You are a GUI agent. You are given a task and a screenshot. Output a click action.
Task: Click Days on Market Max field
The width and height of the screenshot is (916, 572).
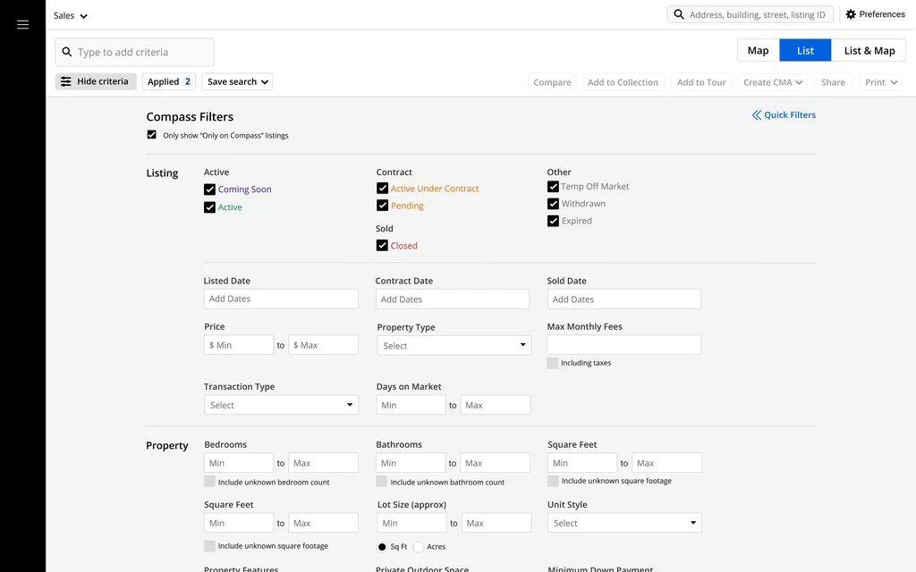(496, 405)
